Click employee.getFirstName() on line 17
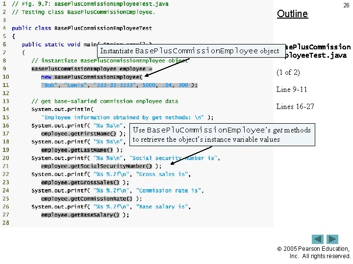Image resolution: width=353 pixels, height=264 pixels. tap(78, 134)
